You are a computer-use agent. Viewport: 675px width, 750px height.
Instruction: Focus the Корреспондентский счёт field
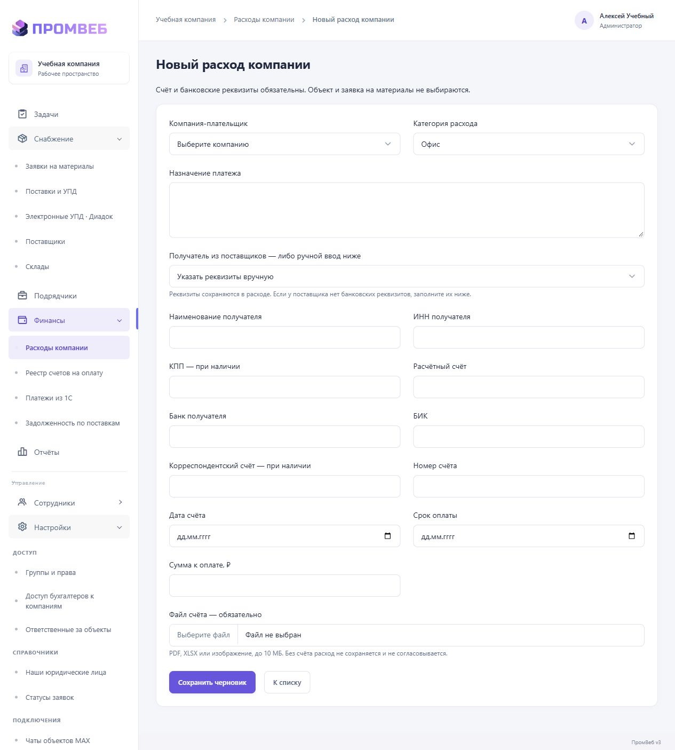(x=285, y=486)
